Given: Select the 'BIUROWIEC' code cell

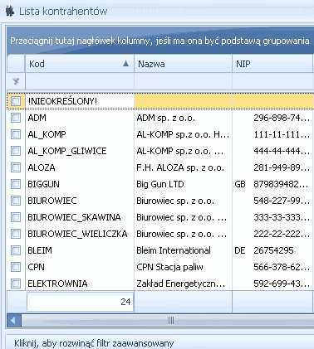Looking at the screenshot, I should (80, 201).
